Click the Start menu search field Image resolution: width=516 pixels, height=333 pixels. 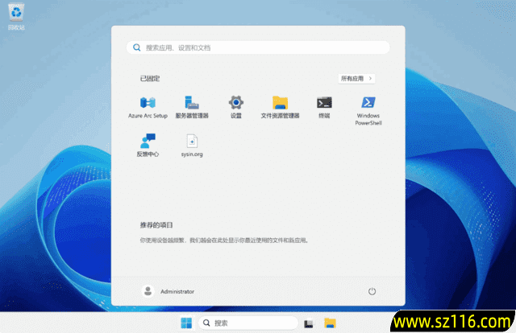pos(258,47)
